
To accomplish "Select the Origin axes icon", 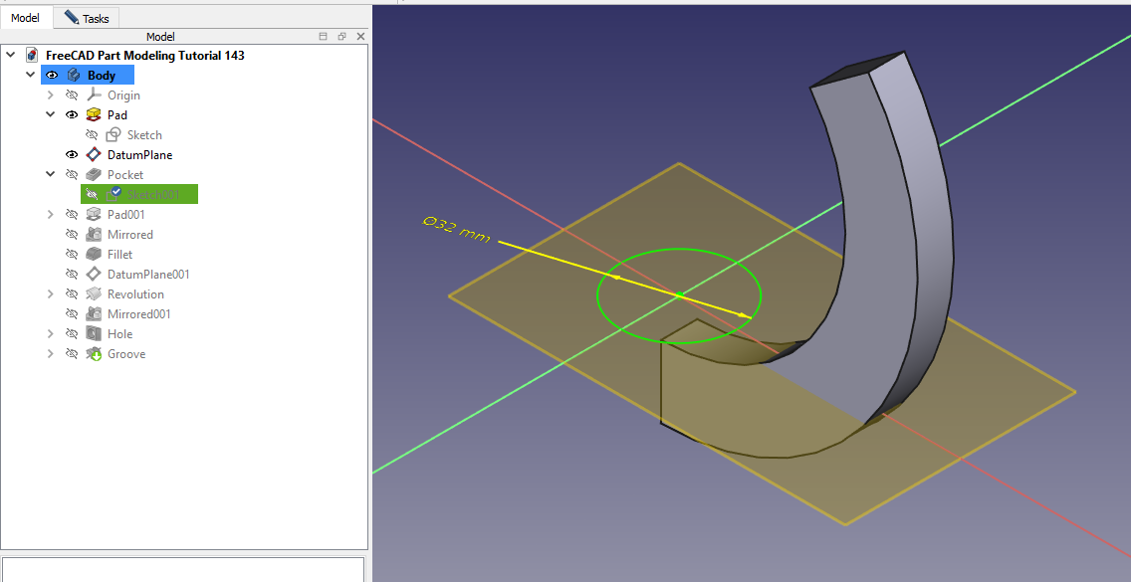I will 94,96.
